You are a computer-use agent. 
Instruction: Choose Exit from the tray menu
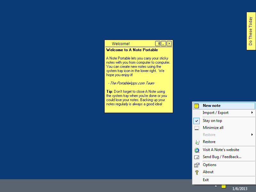(x=206, y=180)
